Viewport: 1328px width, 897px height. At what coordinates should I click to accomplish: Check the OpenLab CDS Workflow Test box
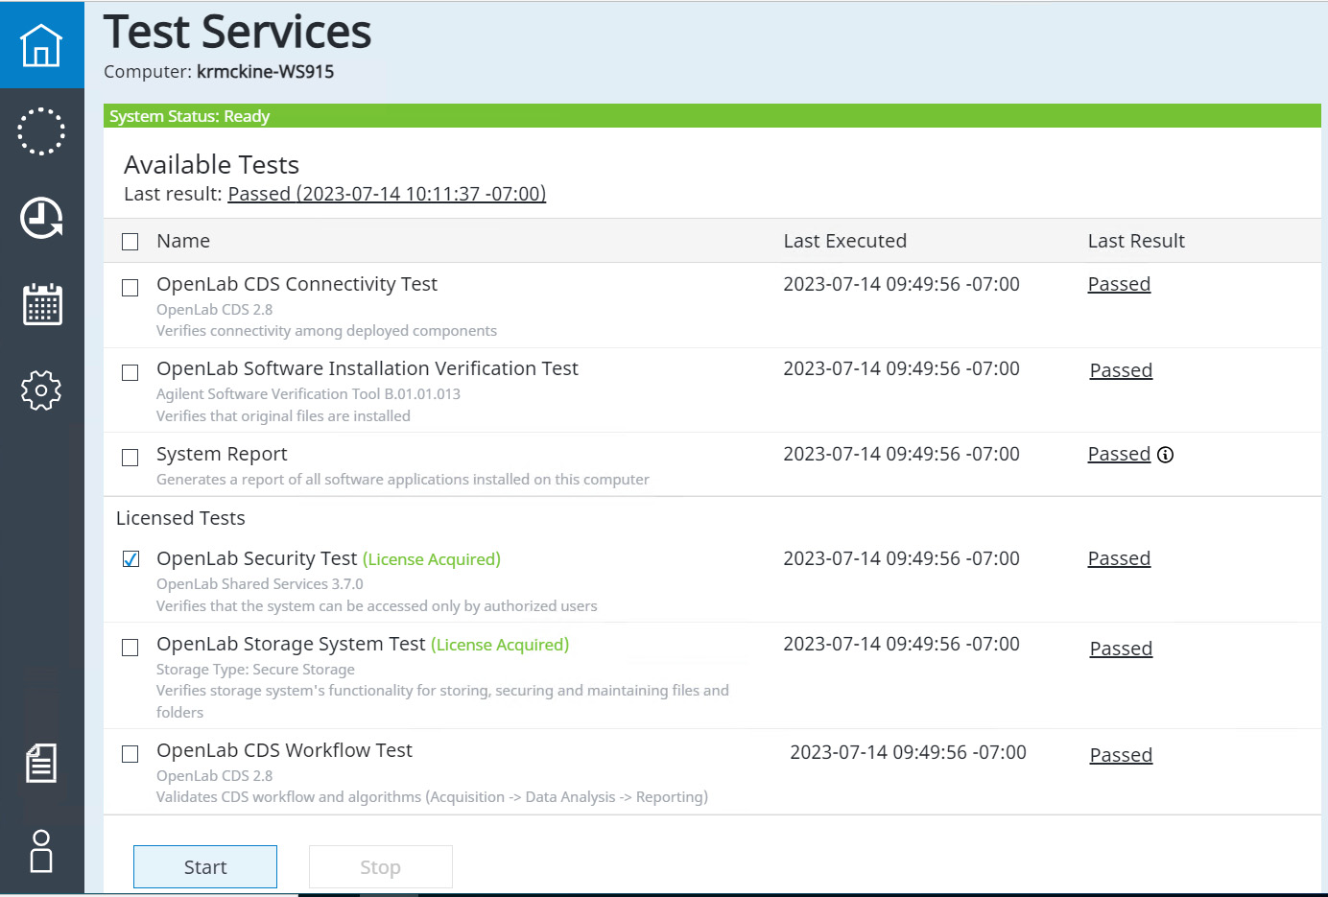pyautogui.click(x=130, y=754)
